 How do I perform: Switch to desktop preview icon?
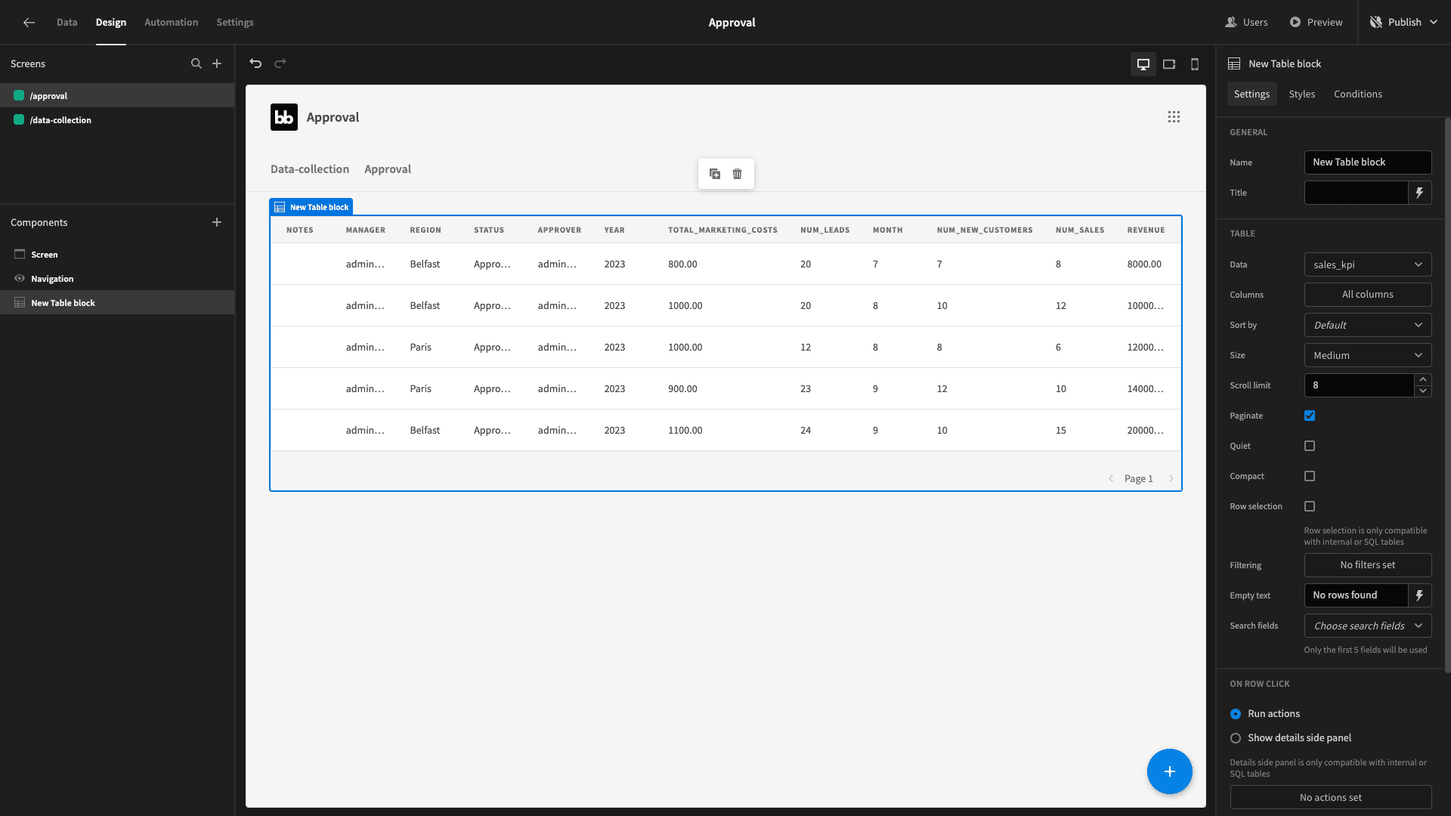click(1143, 64)
